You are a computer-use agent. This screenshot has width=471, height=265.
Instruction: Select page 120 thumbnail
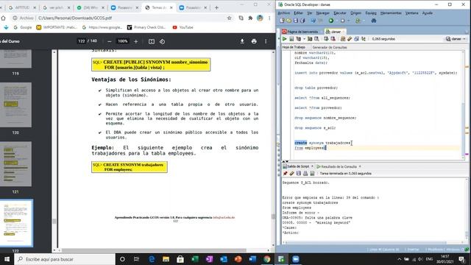point(15,105)
